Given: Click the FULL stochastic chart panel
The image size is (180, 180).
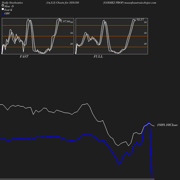Looking at the screenshot, I should [x=112, y=36].
